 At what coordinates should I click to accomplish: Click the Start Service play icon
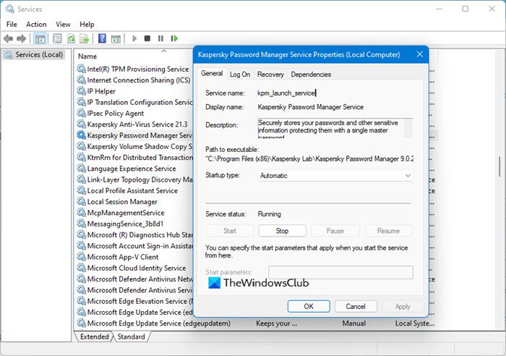134,38
